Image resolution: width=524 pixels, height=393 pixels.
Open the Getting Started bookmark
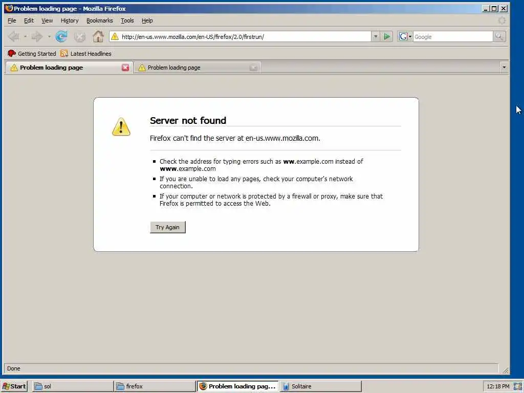[32, 53]
